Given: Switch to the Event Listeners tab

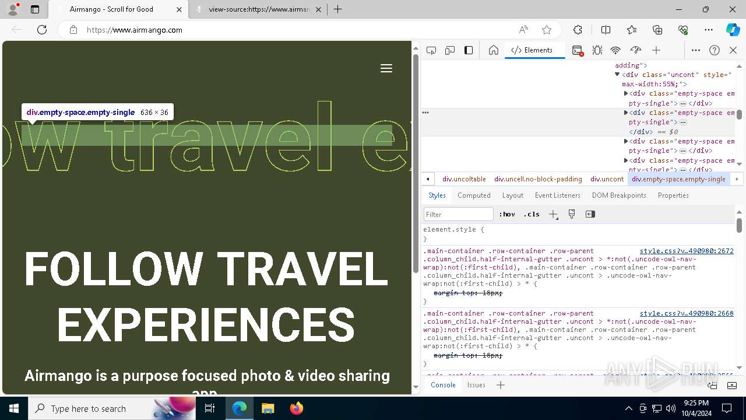Looking at the screenshot, I should pyautogui.click(x=558, y=195).
